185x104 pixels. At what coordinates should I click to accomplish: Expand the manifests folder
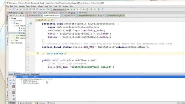pos(12,21)
